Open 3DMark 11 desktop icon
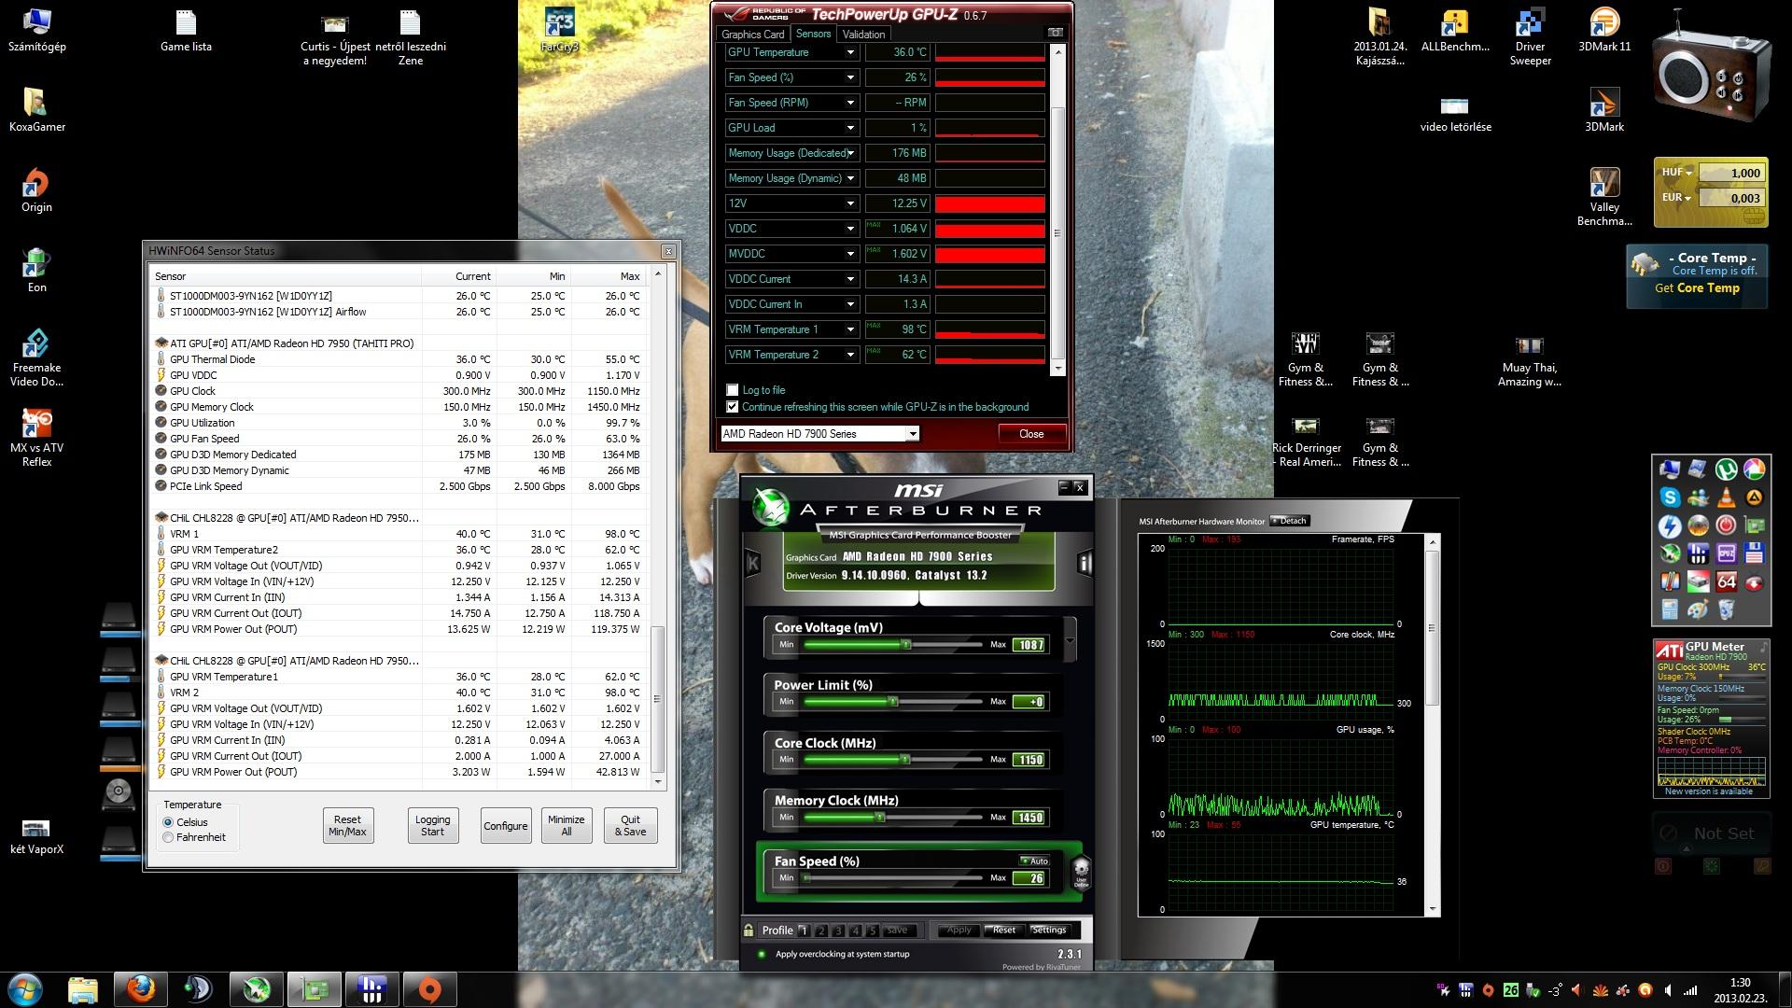Viewport: 1792px width, 1008px height. (1604, 30)
